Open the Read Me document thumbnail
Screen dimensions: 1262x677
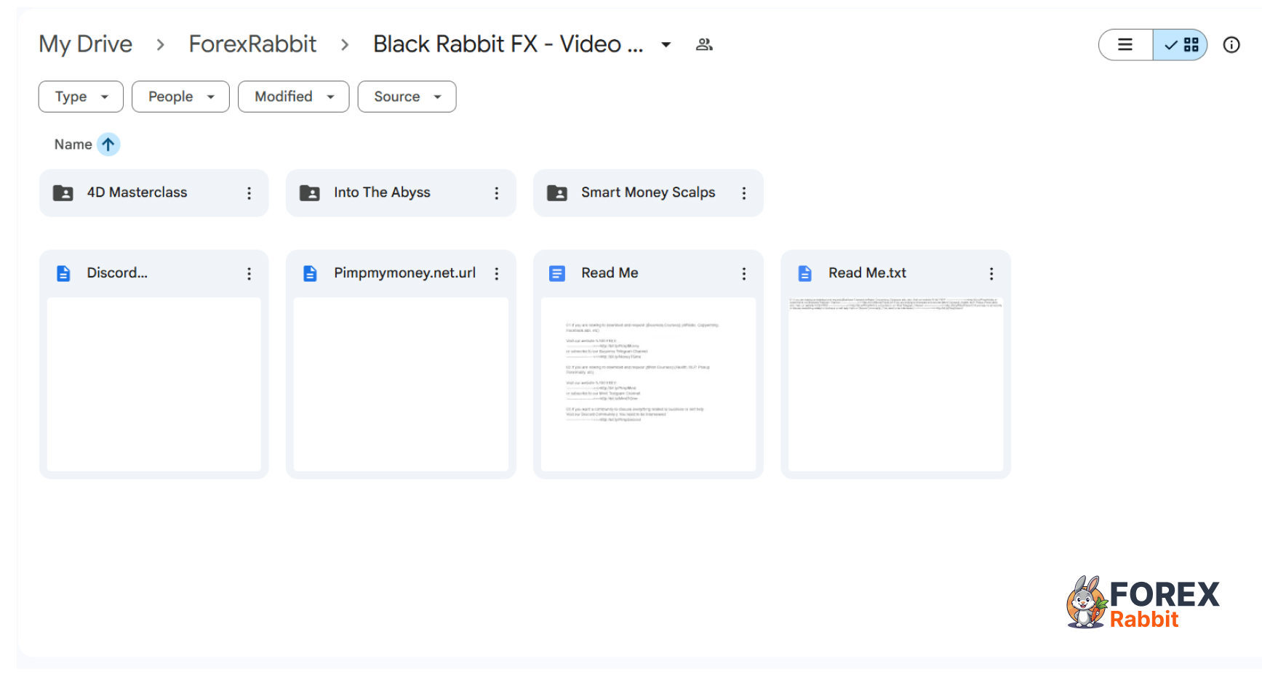[x=648, y=384]
